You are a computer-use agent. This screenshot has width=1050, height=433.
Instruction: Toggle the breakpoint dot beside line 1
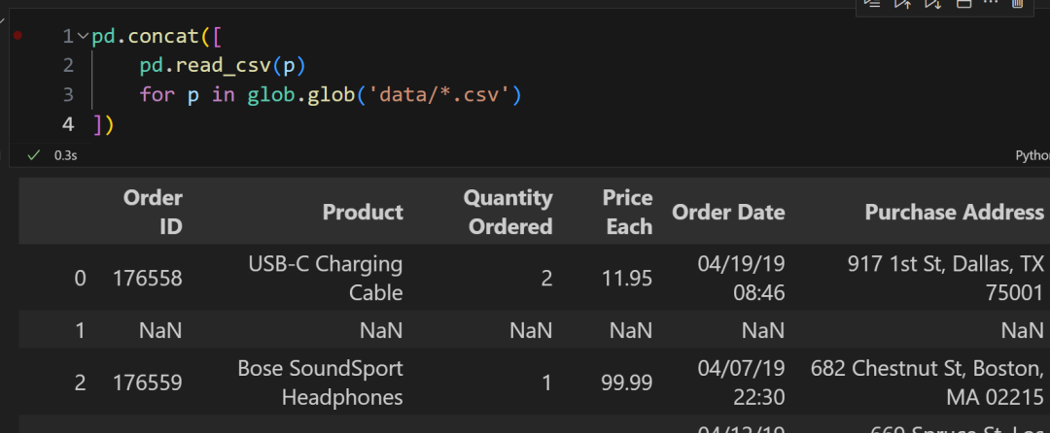tap(17, 36)
